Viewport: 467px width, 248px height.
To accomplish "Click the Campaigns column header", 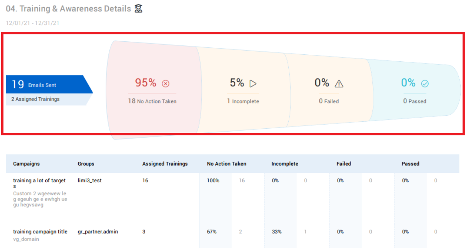I will tap(26, 164).
